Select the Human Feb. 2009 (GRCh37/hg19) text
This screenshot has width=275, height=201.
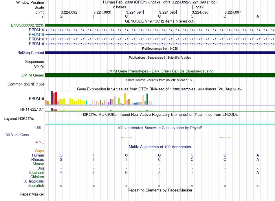(131, 2)
